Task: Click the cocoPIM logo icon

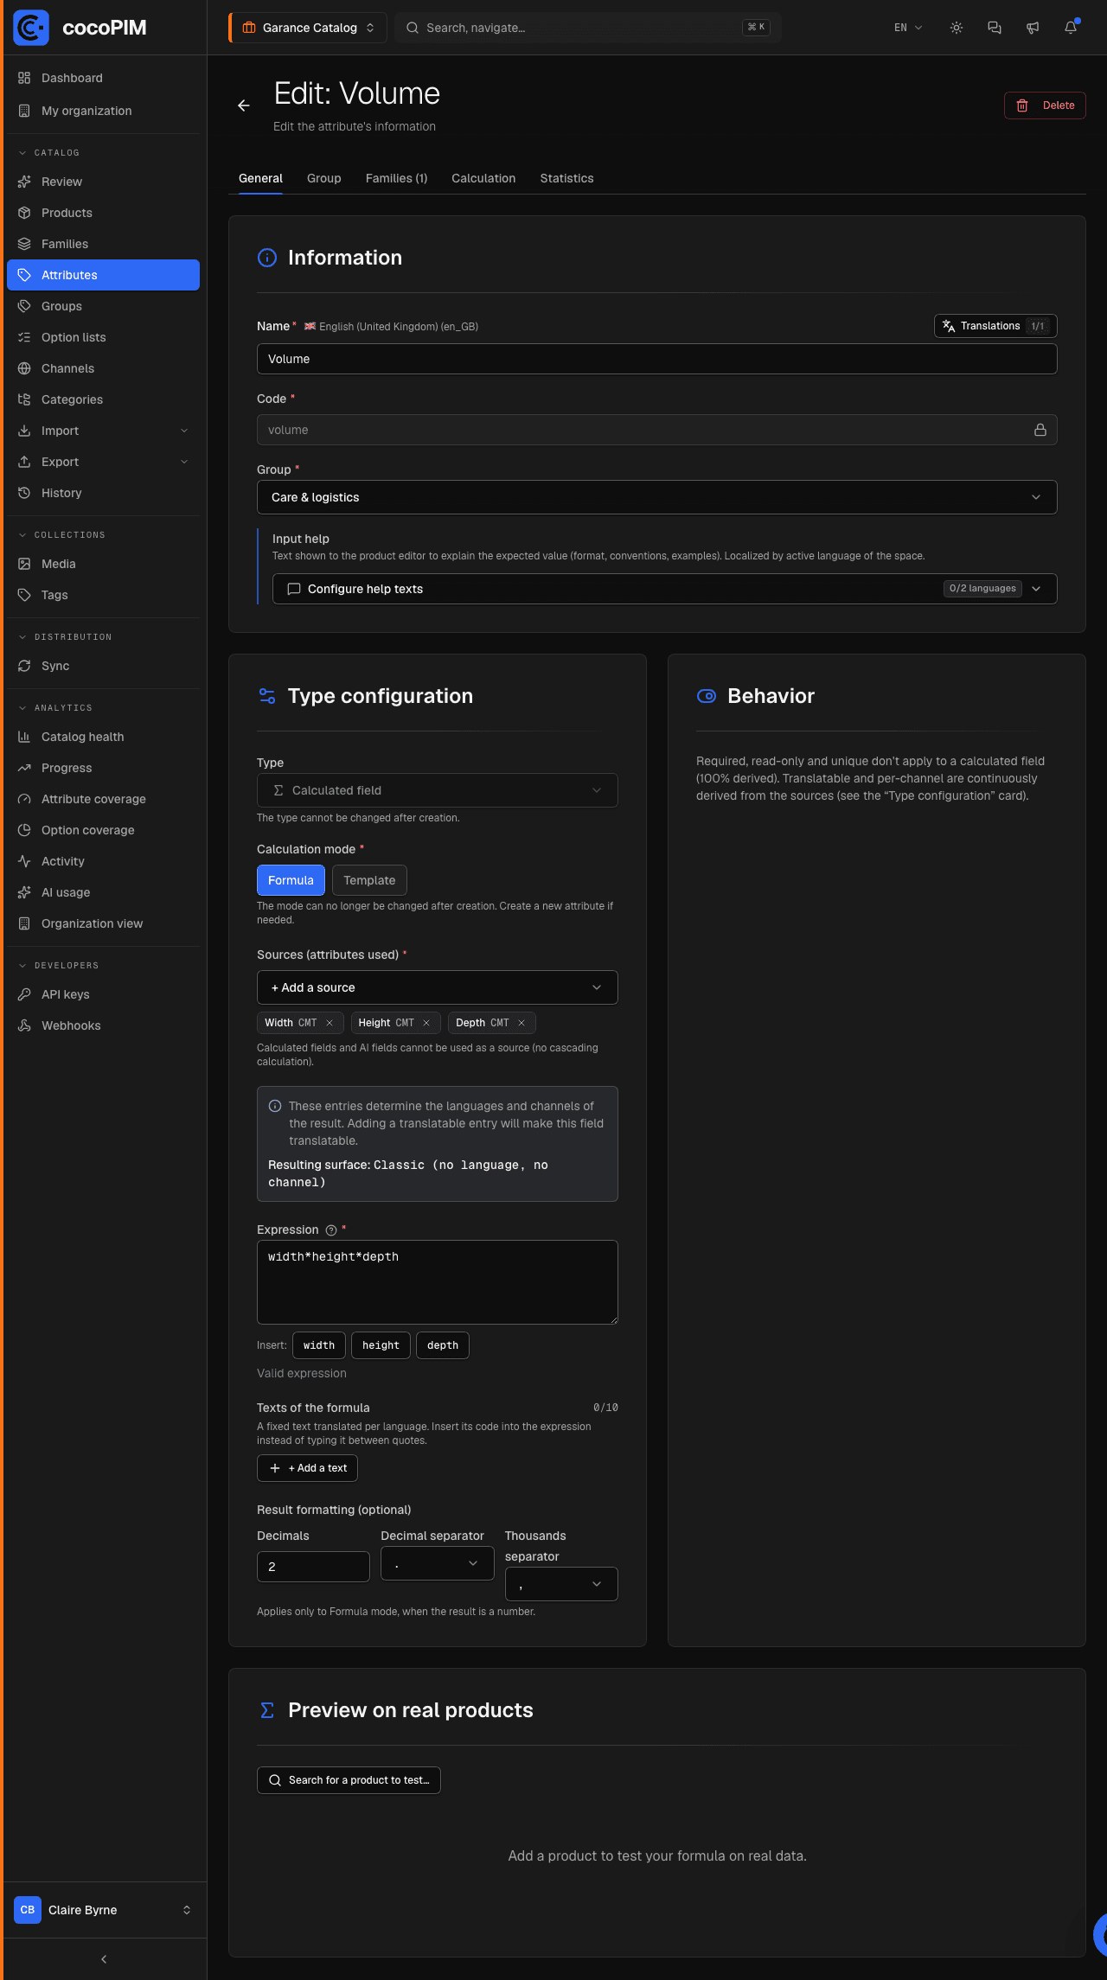Action: 31,28
